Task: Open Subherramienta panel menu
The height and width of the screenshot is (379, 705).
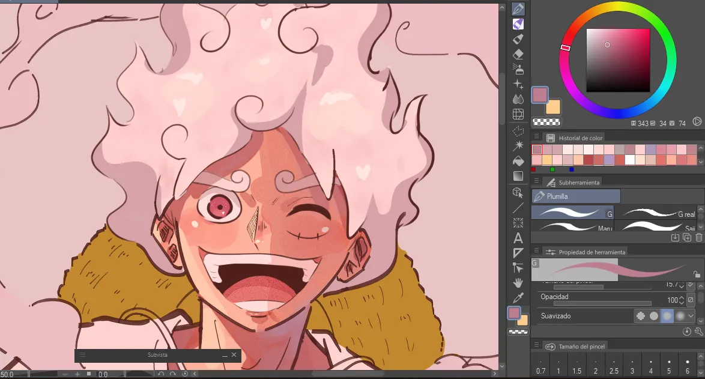Action: [x=536, y=181]
